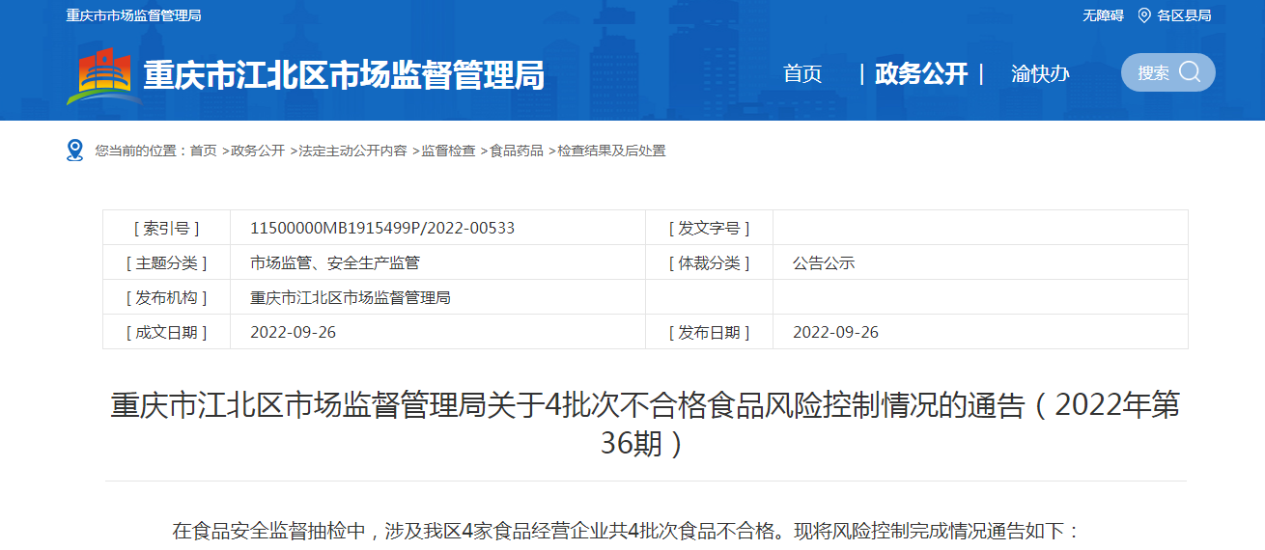The height and width of the screenshot is (550, 1265).
Task: Click the [ 体裁分类 ] label cell
Action: coord(709,262)
